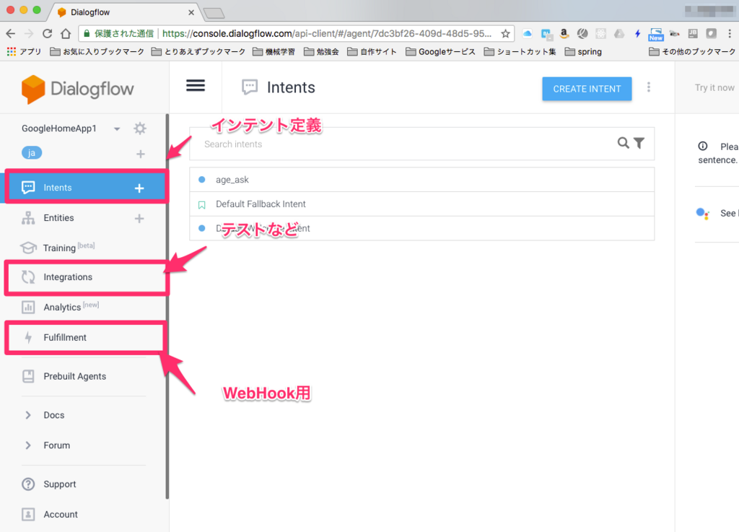Open アプリ apps shortcut
This screenshot has width=739, height=532.
(24, 51)
